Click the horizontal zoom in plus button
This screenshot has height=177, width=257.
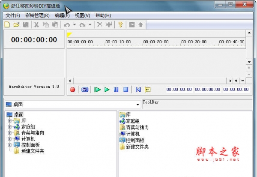click(x=236, y=81)
